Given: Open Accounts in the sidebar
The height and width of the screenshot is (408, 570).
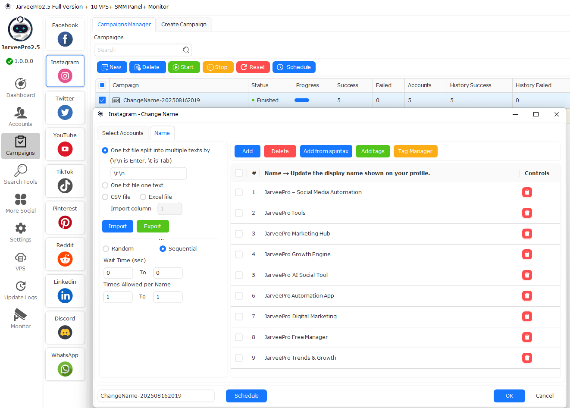Looking at the screenshot, I should click(21, 117).
